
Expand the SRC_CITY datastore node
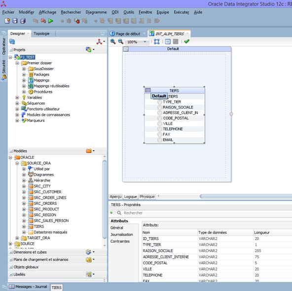point(24,186)
